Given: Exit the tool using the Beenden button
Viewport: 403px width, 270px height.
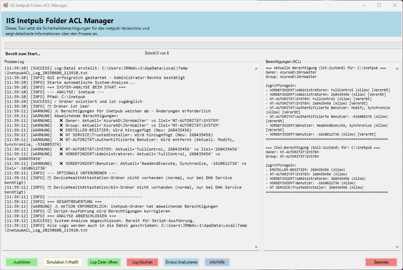Looking at the screenshot, I should [x=380, y=262].
